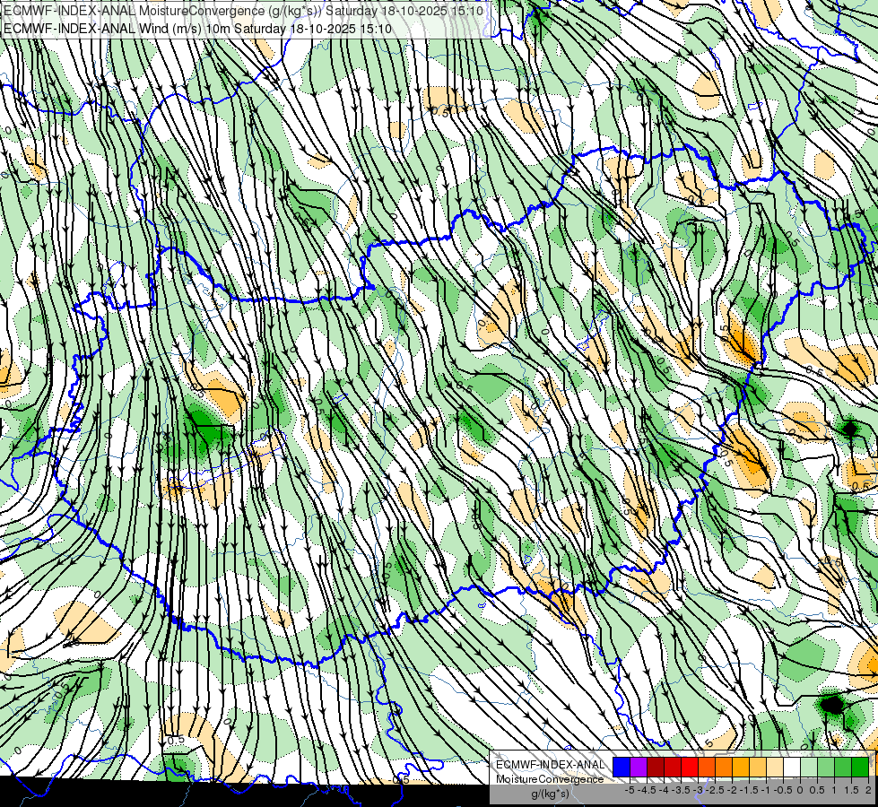This screenshot has width=878, height=807.
Task: Click the legend unit g/(kg*s)
Action: point(550,794)
